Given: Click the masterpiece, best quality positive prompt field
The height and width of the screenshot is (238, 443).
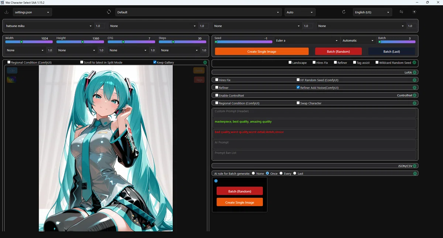Looking at the screenshot, I should [x=315, y=123].
